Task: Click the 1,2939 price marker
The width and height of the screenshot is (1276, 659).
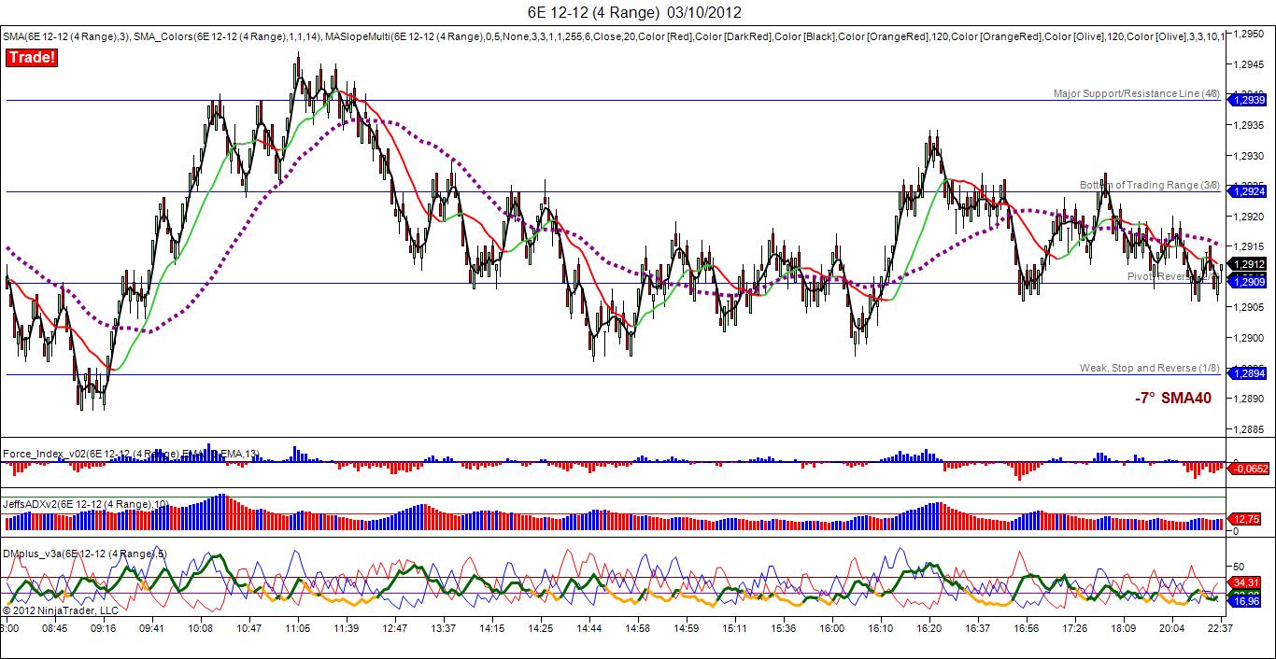Action: coord(1249,100)
